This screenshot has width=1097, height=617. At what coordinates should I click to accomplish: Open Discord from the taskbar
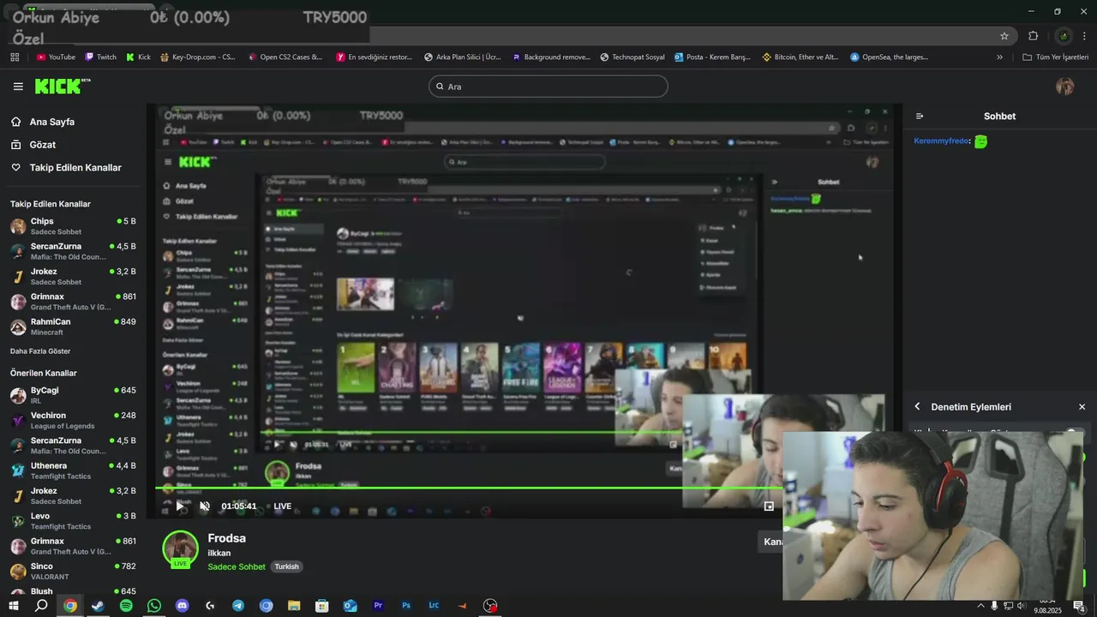coord(182,606)
